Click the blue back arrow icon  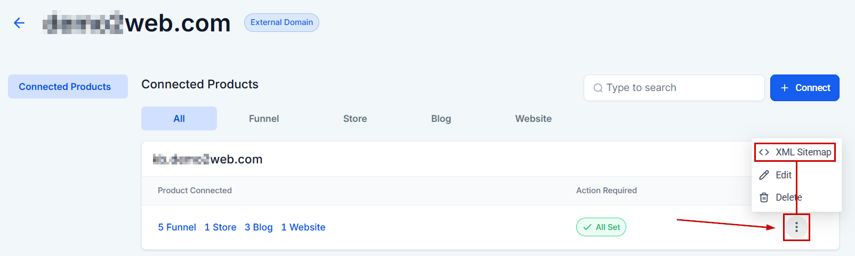[x=19, y=23]
